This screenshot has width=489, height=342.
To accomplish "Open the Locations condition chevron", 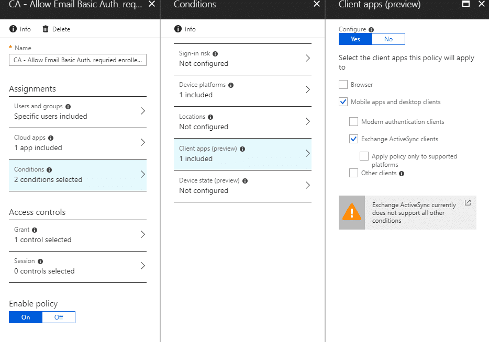I will point(307,121).
